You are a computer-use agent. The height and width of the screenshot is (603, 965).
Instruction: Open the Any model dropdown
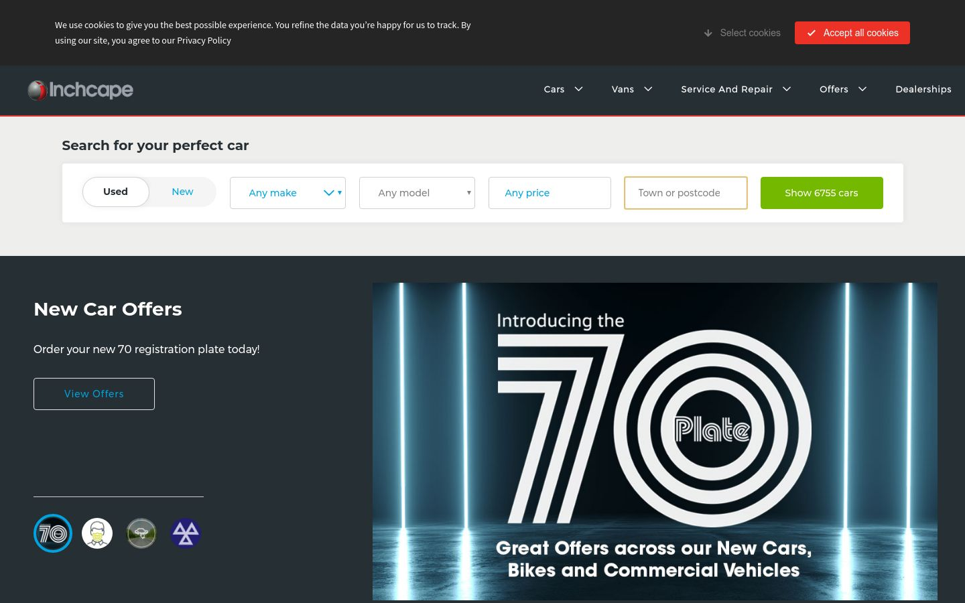point(417,193)
